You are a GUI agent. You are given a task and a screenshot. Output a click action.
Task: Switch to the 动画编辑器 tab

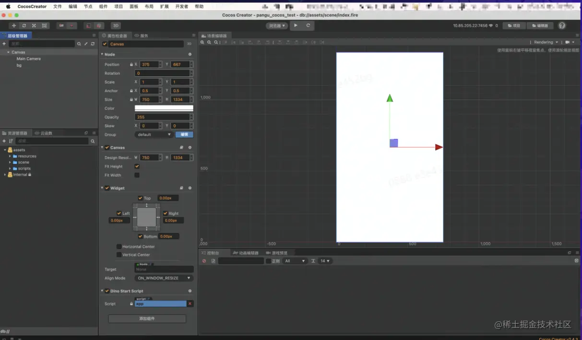(246, 253)
